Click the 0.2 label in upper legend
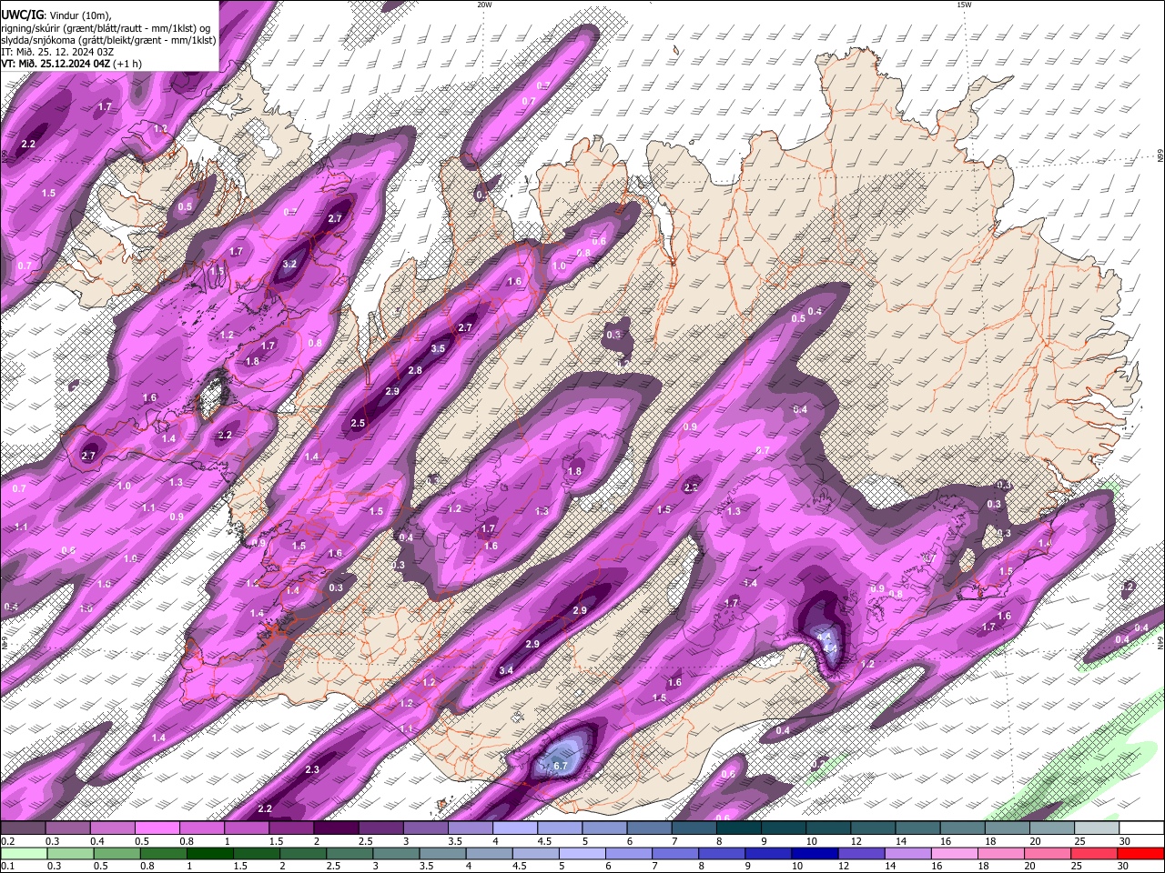 [7, 841]
